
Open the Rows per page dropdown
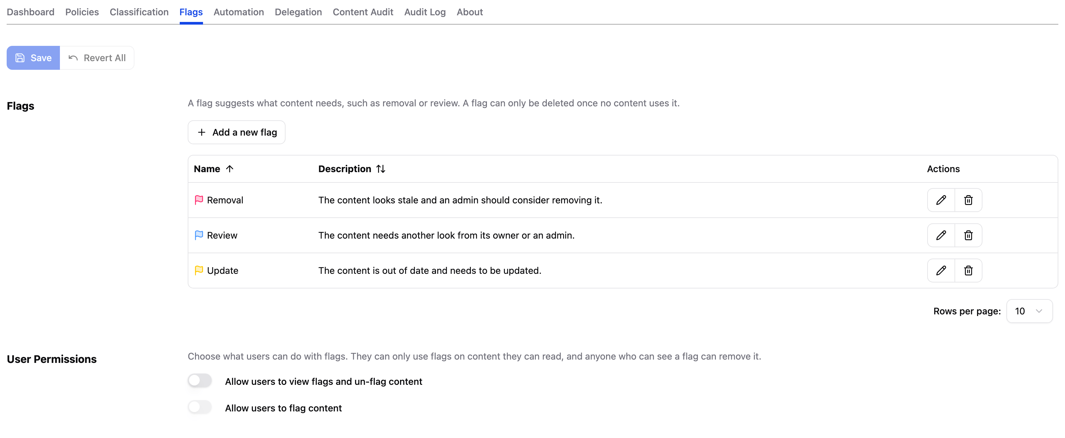[1029, 311]
